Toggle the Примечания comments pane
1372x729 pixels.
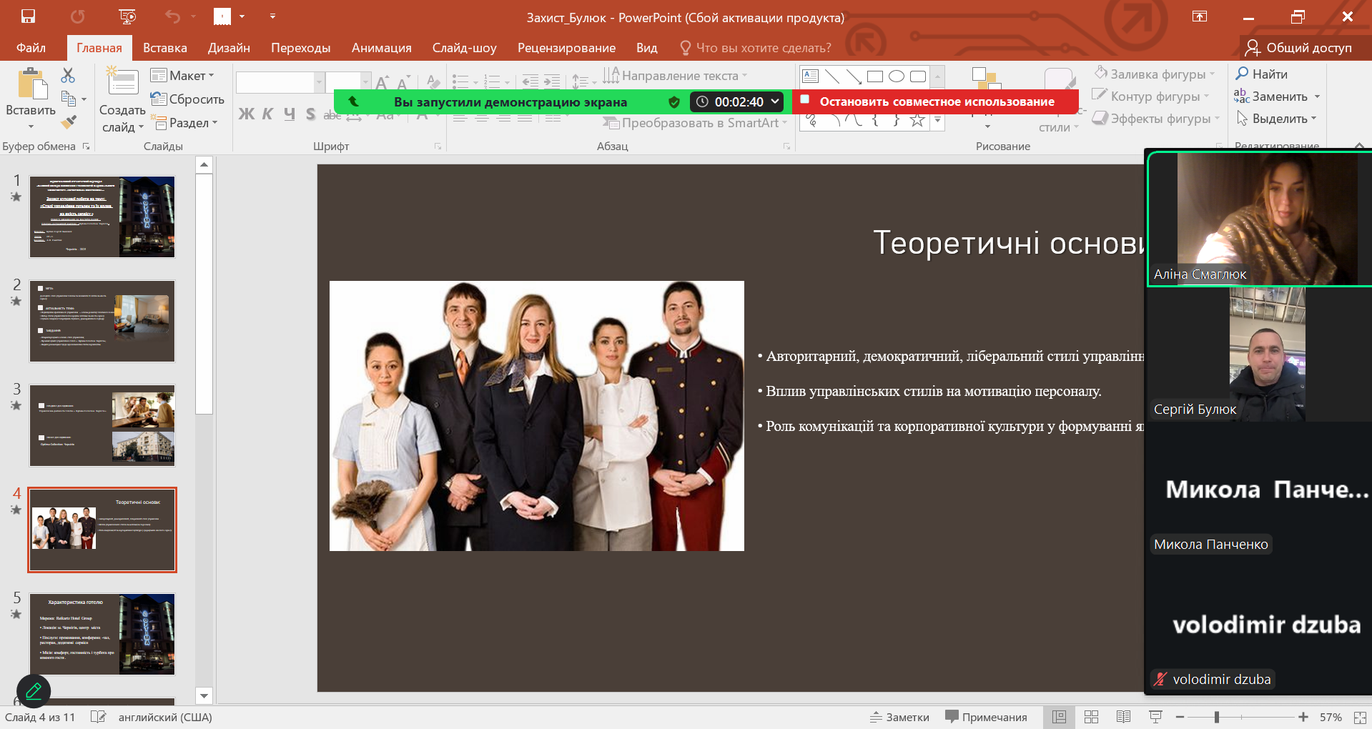tap(986, 717)
